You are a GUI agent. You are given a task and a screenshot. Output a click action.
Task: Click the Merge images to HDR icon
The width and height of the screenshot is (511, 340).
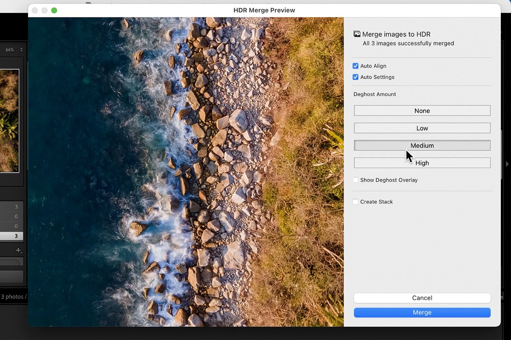pos(357,34)
